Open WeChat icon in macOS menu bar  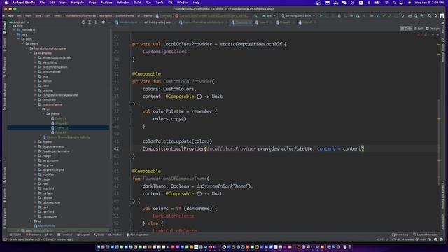(x=344, y=3)
